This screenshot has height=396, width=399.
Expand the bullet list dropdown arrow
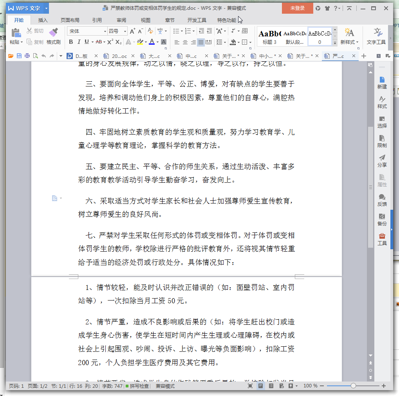[182, 31]
